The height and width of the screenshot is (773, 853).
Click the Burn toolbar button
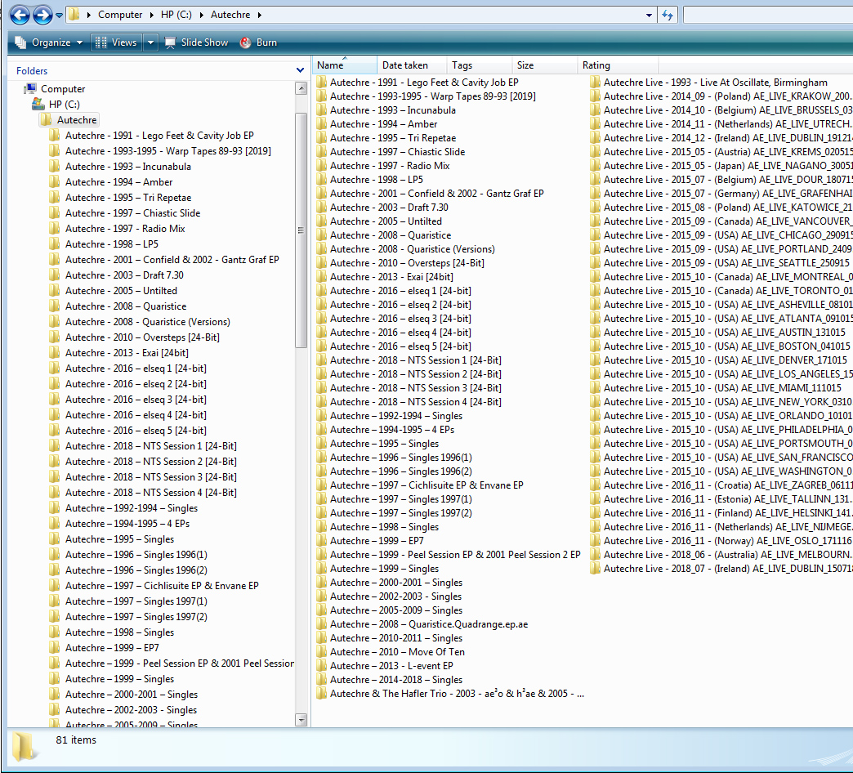[259, 42]
